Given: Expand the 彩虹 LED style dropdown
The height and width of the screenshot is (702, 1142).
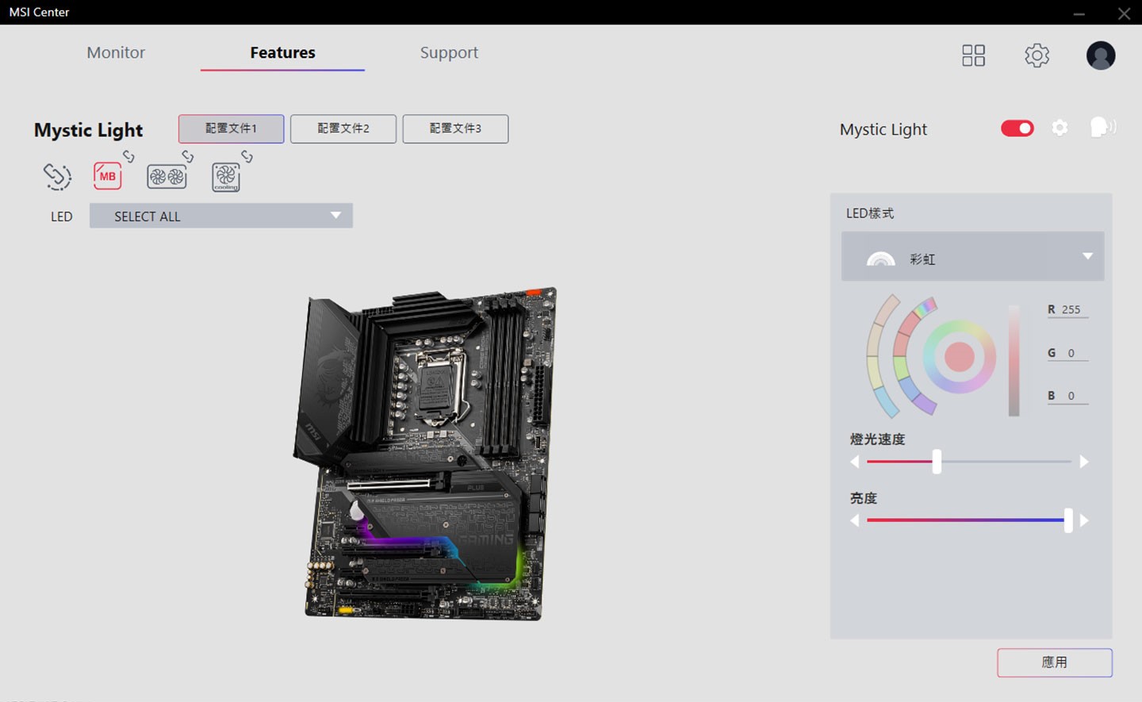Looking at the screenshot, I should [x=1086, y=256].
